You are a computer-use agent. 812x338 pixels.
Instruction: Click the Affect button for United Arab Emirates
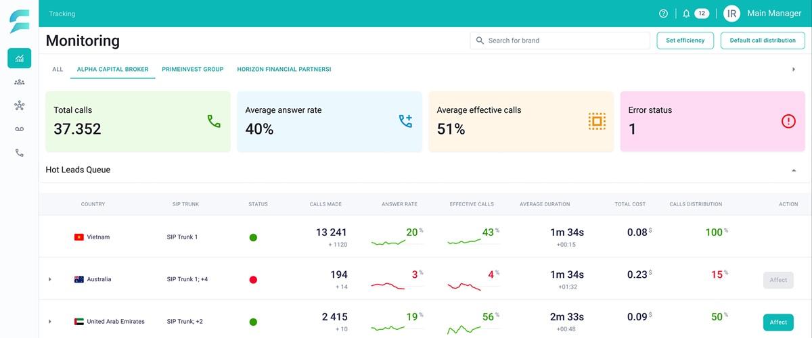click(778, 322)
